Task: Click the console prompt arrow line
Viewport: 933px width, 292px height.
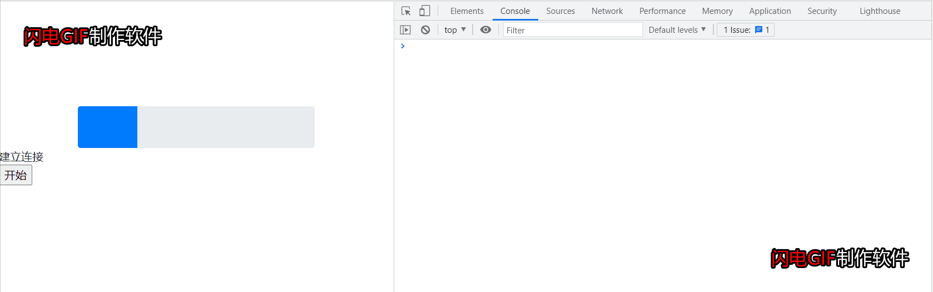Action: click(403, 46)
